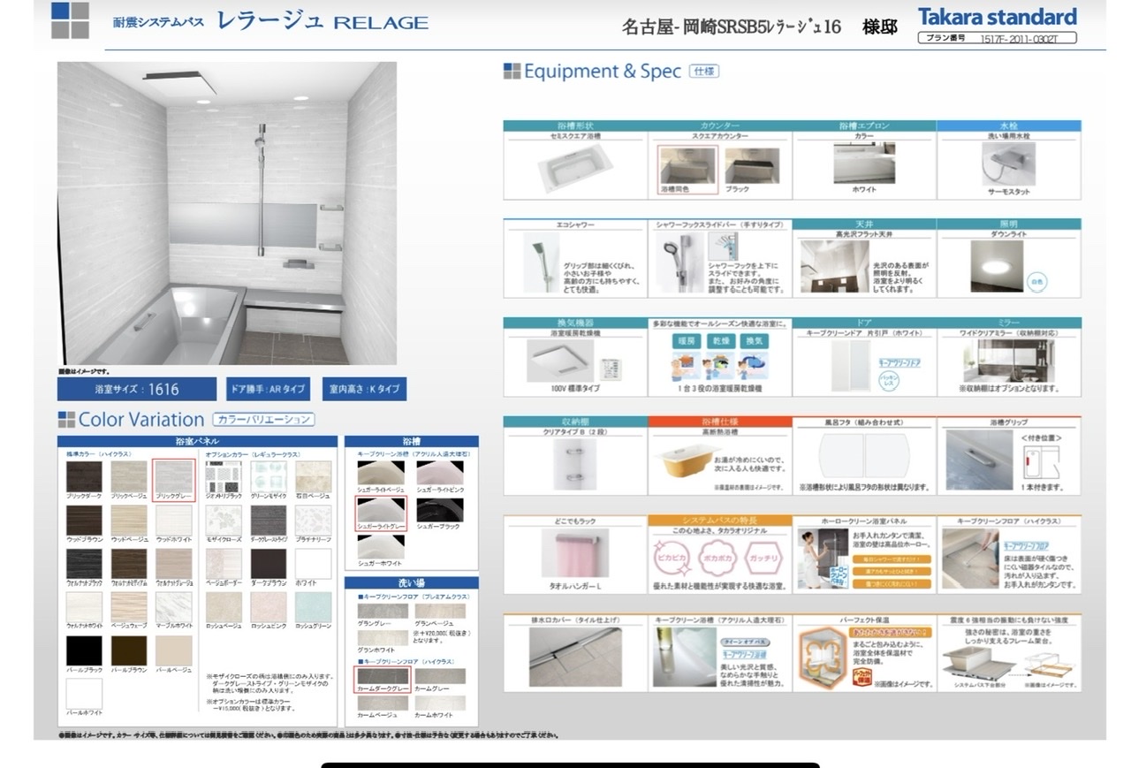Viewport: 1131px width, 768px height.
Task: Select the プラチナリーフ option color swatch
Action: [x=314, y=520]
